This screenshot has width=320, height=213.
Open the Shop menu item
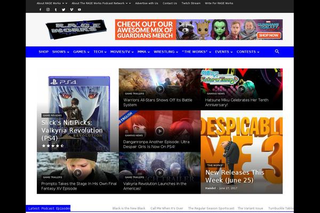(x=44, y=52)
